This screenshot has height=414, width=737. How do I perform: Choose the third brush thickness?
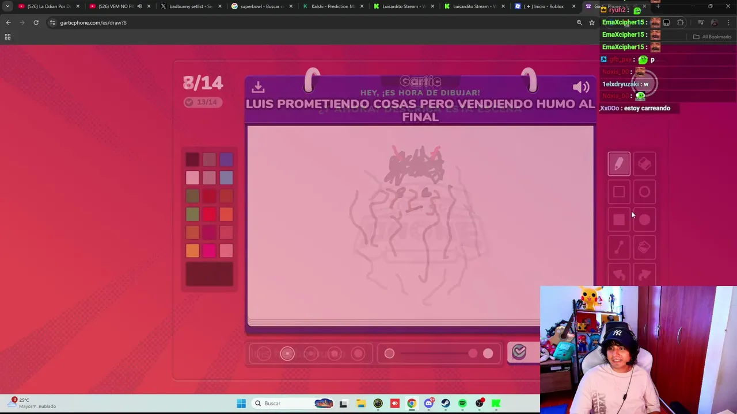[311, 354]
